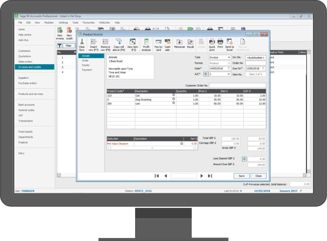Go to the next invoice record arrow
Screen dimensions: 327x241
[202, 176]
